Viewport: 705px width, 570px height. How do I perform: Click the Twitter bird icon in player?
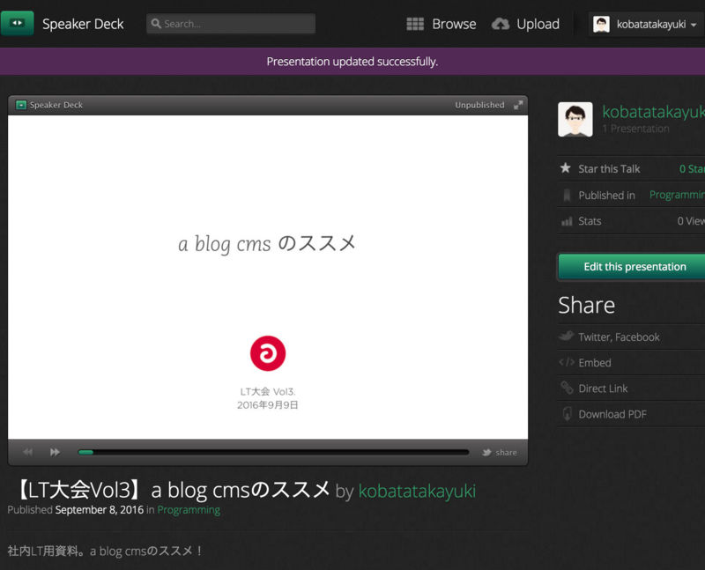[x=486, y=452]
